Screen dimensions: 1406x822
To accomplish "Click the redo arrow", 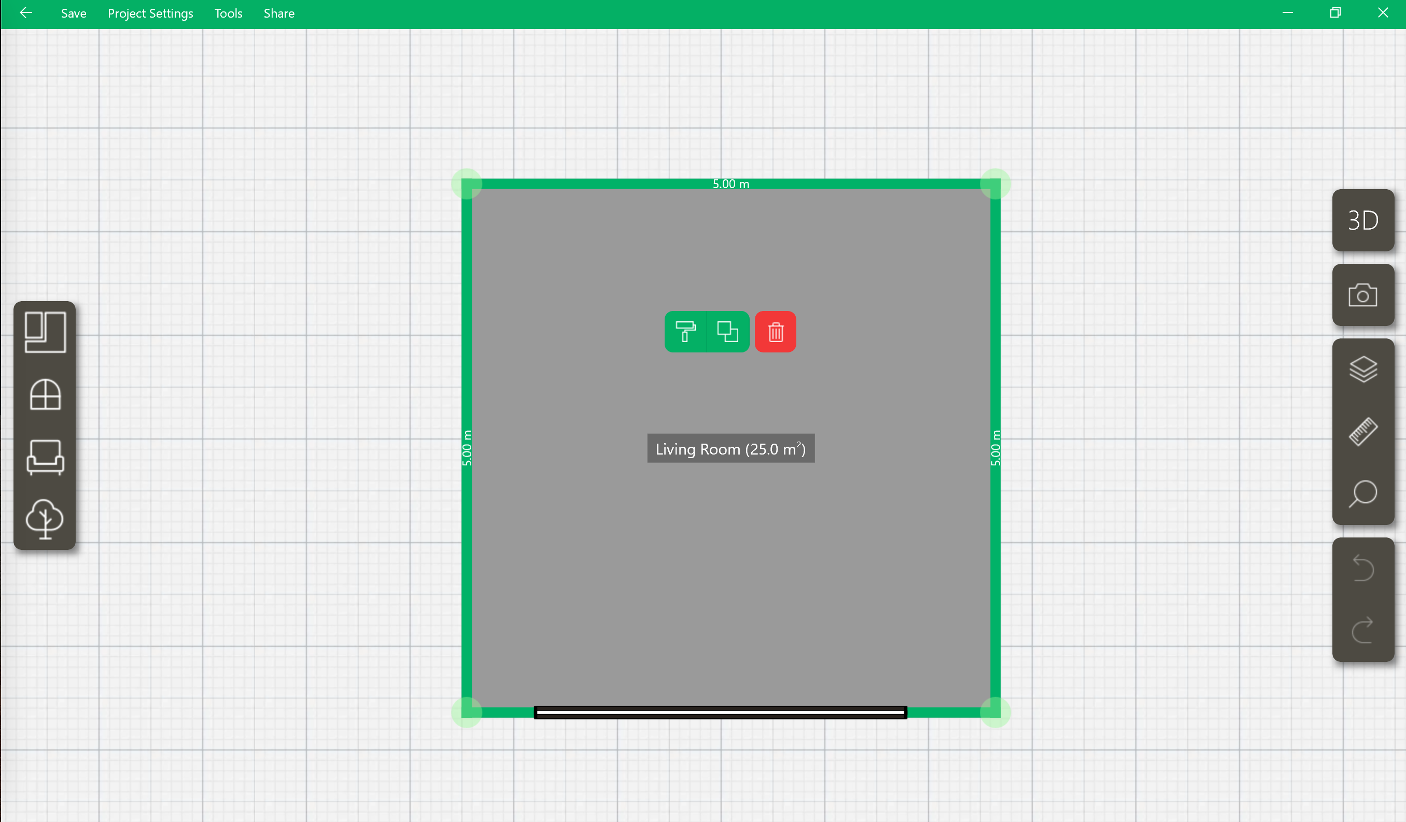I will point(1362,631).
